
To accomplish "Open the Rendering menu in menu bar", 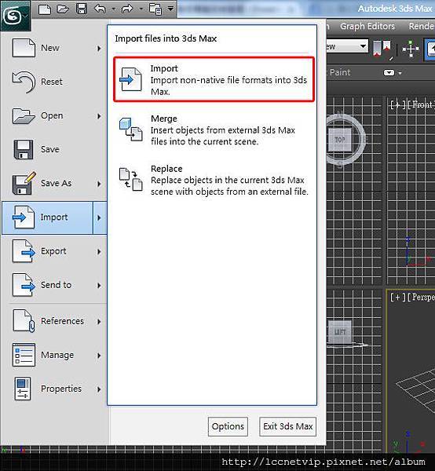I will click(421, 26).
